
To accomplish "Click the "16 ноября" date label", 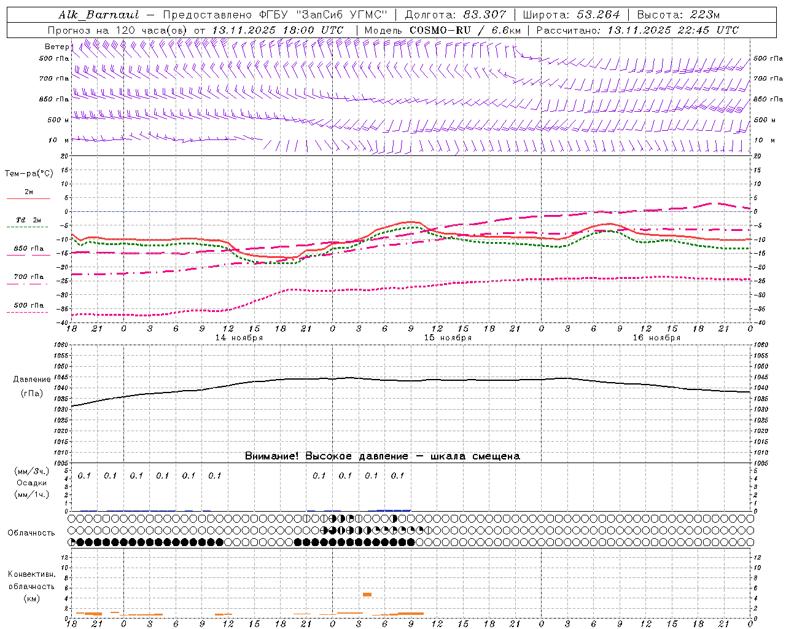I will 656,338.
